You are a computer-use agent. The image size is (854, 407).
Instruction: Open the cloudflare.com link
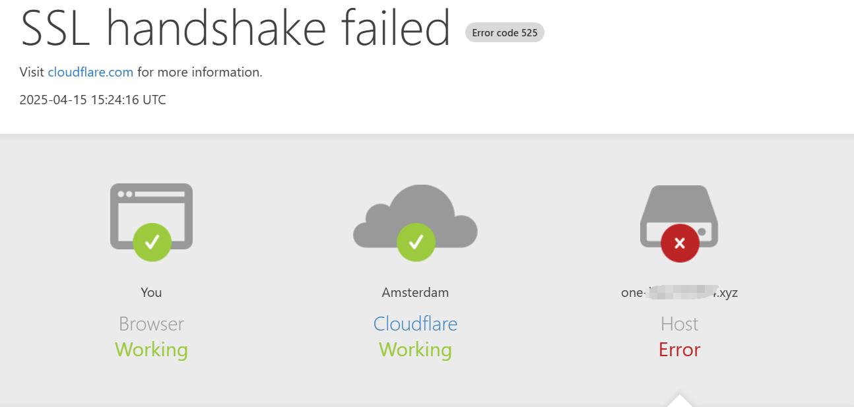(90, 73)
